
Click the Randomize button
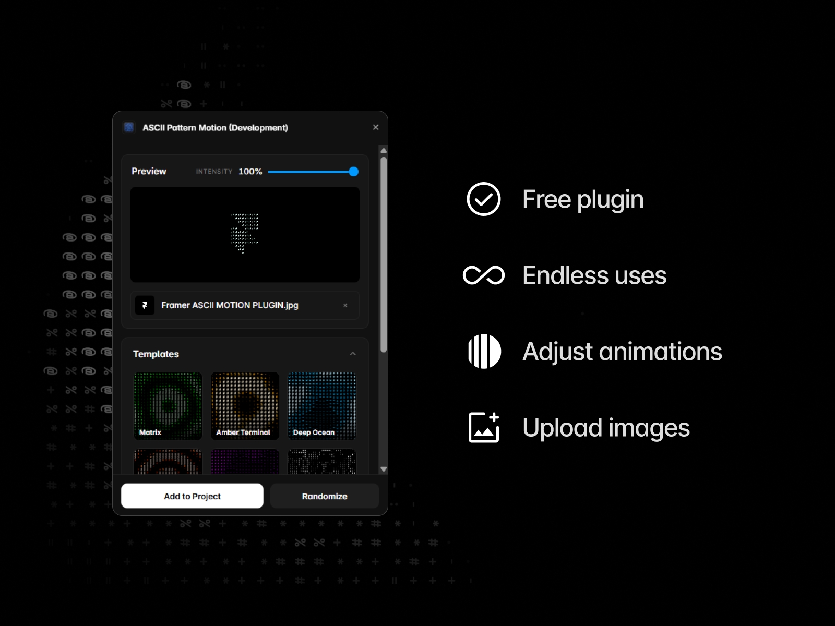click(325, 496)
